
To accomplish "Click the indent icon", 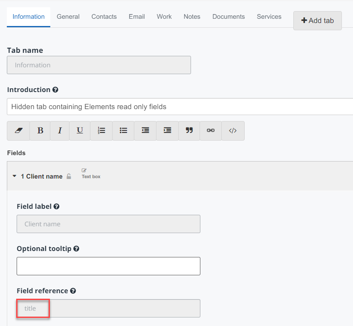I will [x=168, y=131].
